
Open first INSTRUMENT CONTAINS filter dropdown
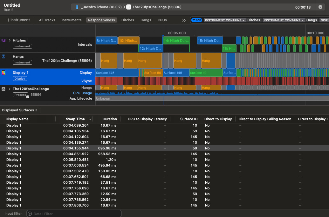coord(225,20)
